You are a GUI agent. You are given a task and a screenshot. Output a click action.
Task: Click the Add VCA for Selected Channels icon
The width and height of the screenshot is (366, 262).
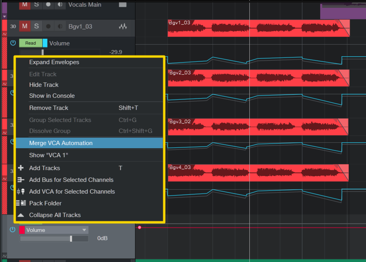21,192
